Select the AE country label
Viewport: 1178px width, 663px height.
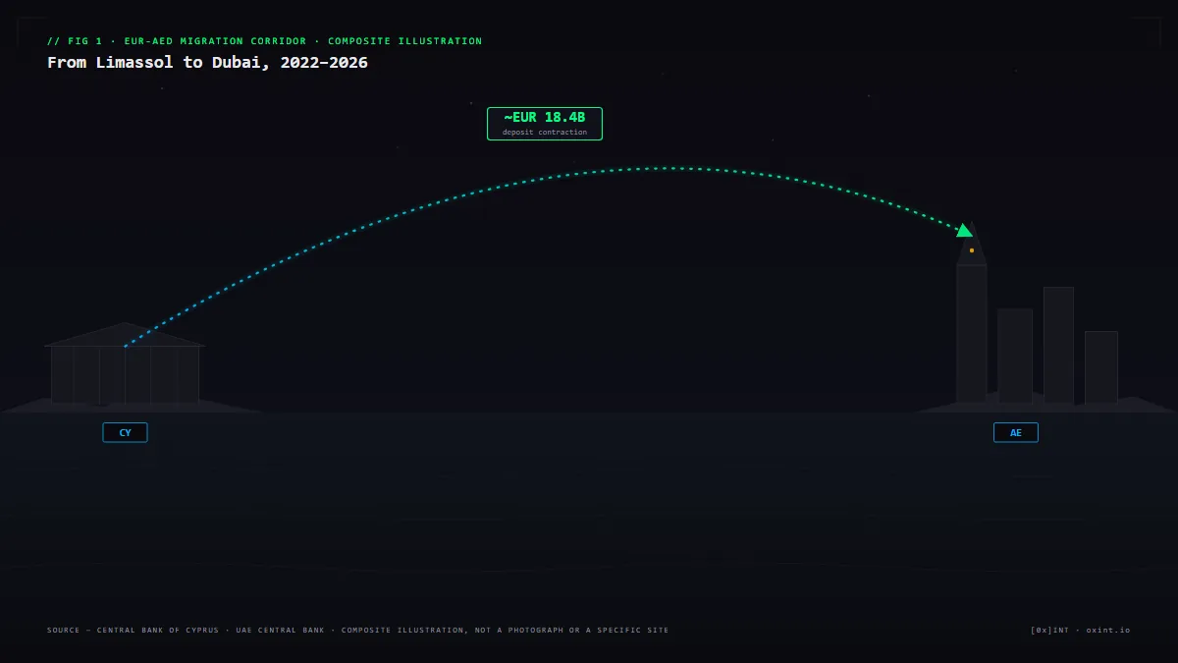coord(1016,432)
